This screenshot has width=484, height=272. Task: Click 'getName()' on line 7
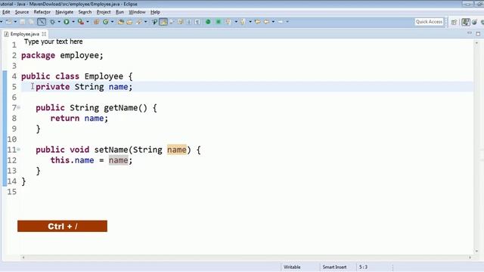[x=126, y=107]
